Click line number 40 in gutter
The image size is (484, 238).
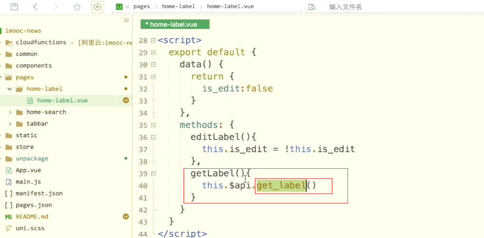pyautogui.click(x=143, y=186)
